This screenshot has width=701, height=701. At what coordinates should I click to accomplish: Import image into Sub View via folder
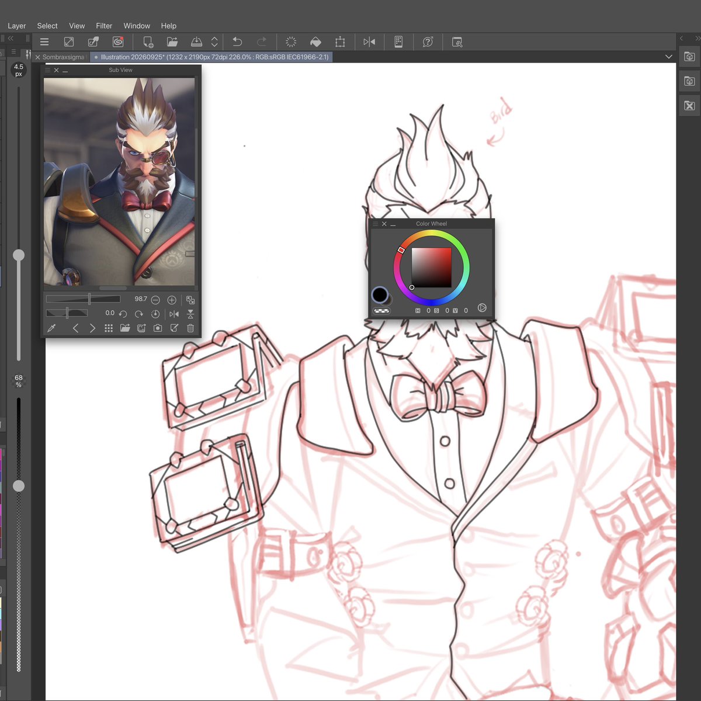coord(125,328)
